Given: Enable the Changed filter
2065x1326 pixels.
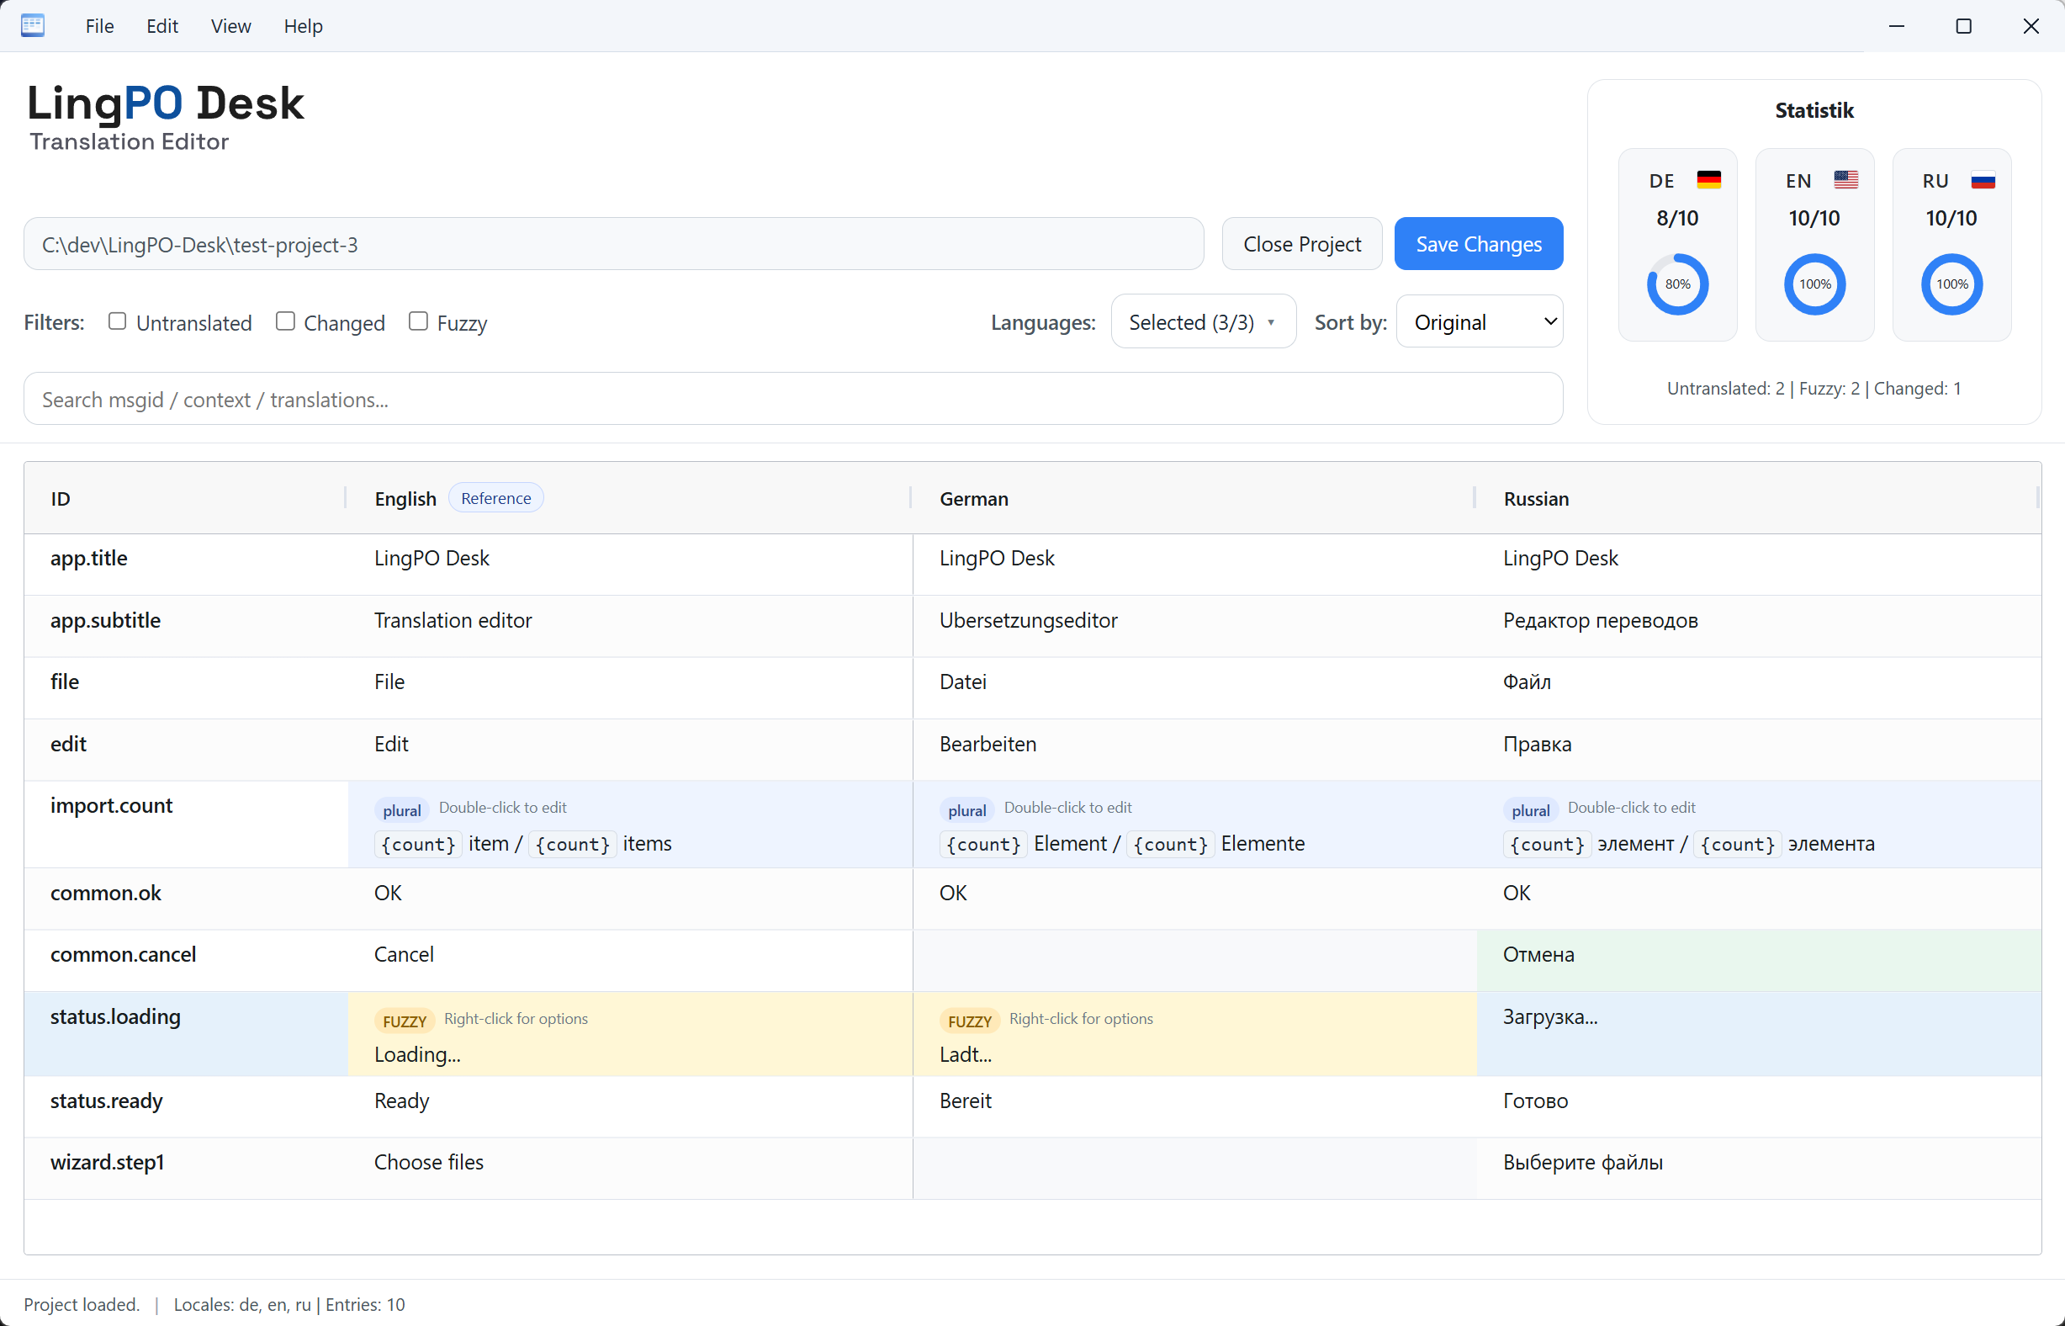Looking at the screenshot, I should tap(285, 321).
